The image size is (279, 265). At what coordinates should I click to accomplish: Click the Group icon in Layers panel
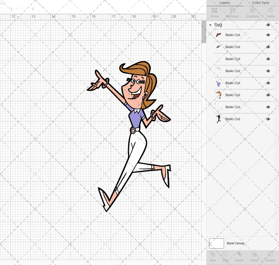[x=214, y=10]
